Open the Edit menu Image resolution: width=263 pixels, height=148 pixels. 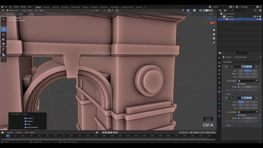[10, 7]
